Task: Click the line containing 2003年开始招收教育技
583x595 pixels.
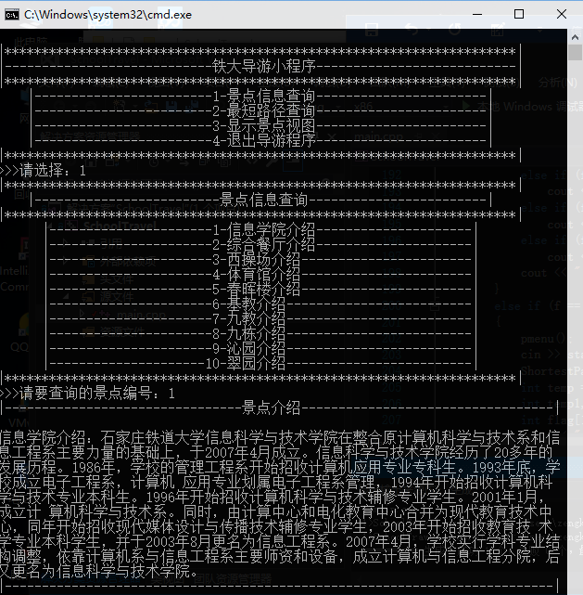Action: 276,527
